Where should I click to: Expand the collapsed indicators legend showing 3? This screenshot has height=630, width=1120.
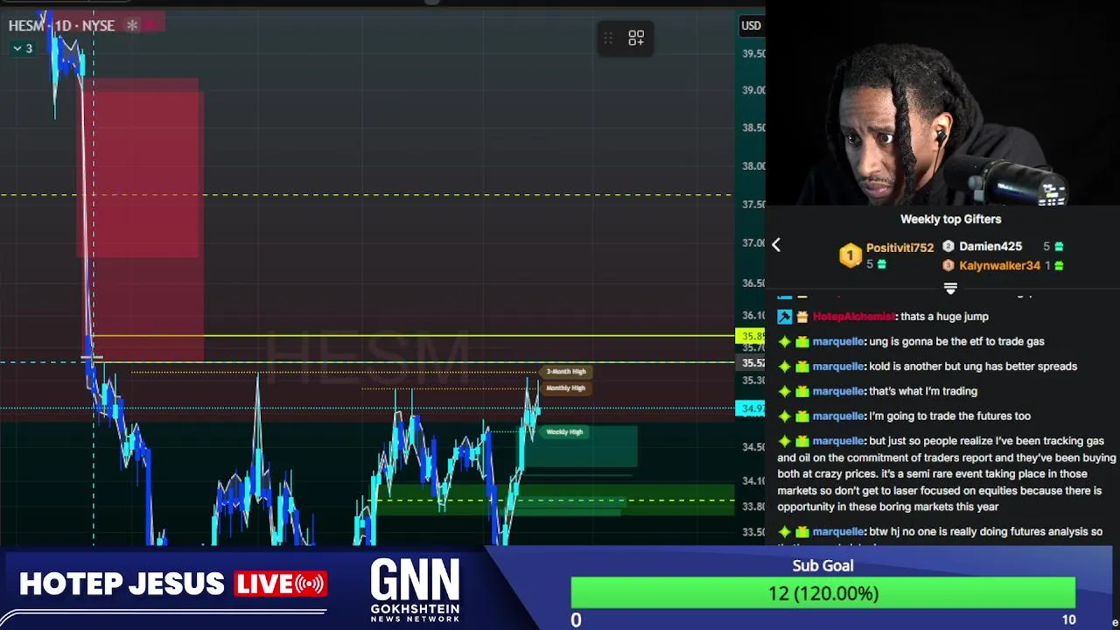(22, 48)
